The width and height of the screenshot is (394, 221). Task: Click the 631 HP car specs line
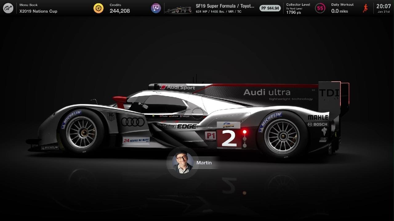coord(219,12)
